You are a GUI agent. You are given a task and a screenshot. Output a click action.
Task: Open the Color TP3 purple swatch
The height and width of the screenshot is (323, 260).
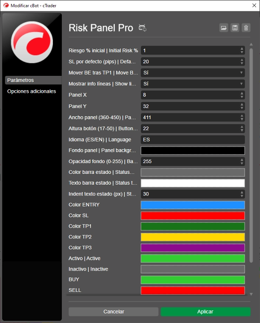pyautogui.click(x=193, y=248)
